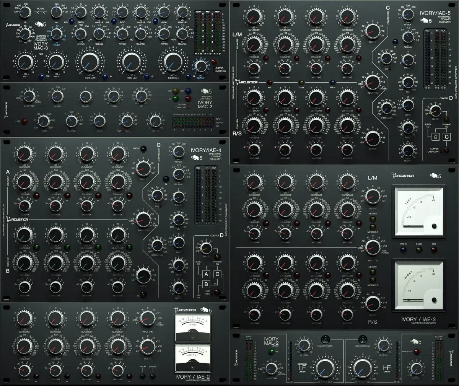Click the HF SOA OVERFLOW indicator on MAL-2
The height and width of the screenshot is (386, 459).
pyautogui.click(x=362, y=339)
